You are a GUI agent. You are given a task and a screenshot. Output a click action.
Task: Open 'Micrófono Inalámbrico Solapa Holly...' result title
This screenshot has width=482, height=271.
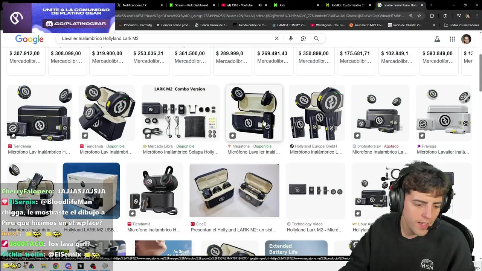180,152
